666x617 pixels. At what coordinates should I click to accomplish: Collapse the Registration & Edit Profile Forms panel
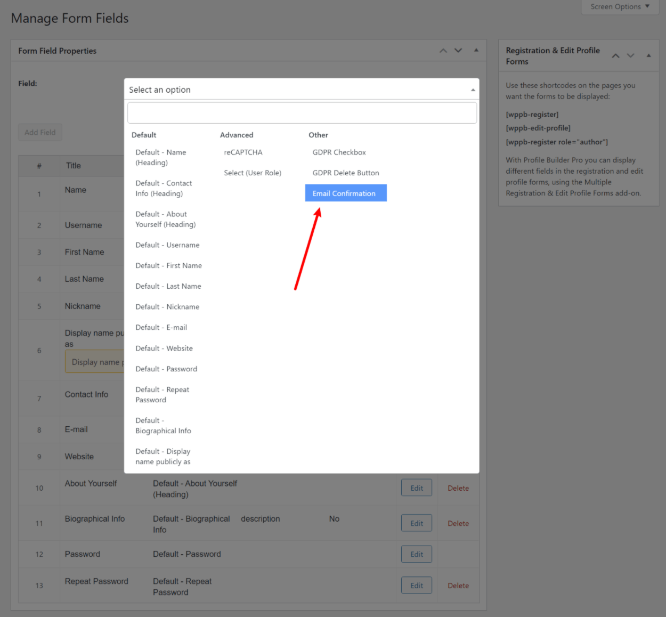(648, 55)
